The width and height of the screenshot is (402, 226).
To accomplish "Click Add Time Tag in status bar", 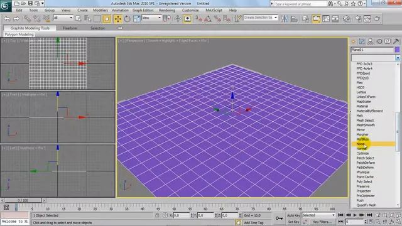I will point(254,223).
